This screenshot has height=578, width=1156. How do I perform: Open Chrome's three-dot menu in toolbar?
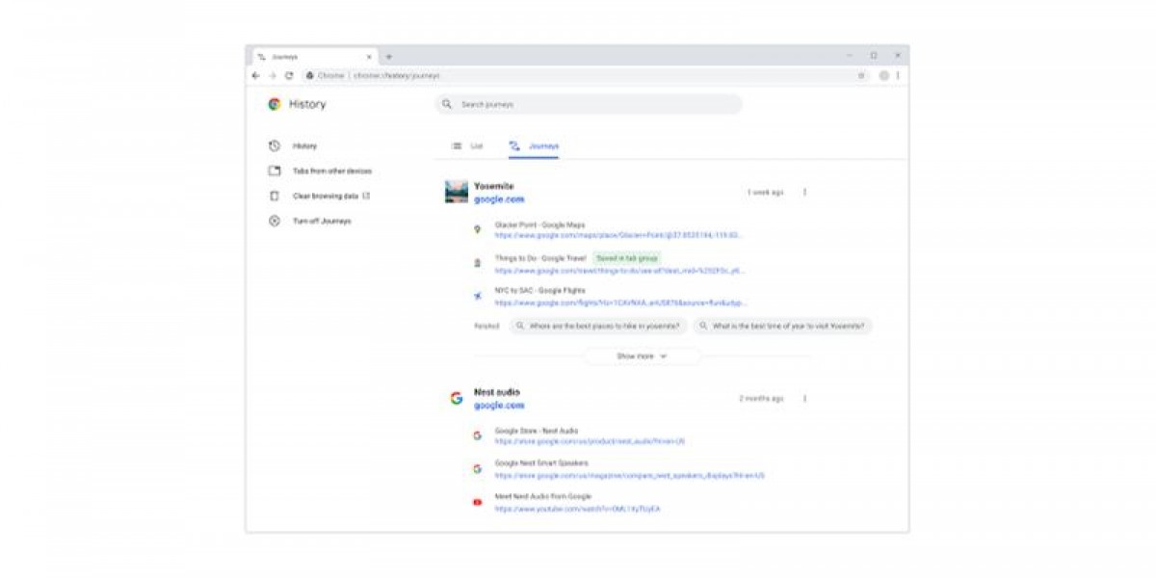pos(898,75)
